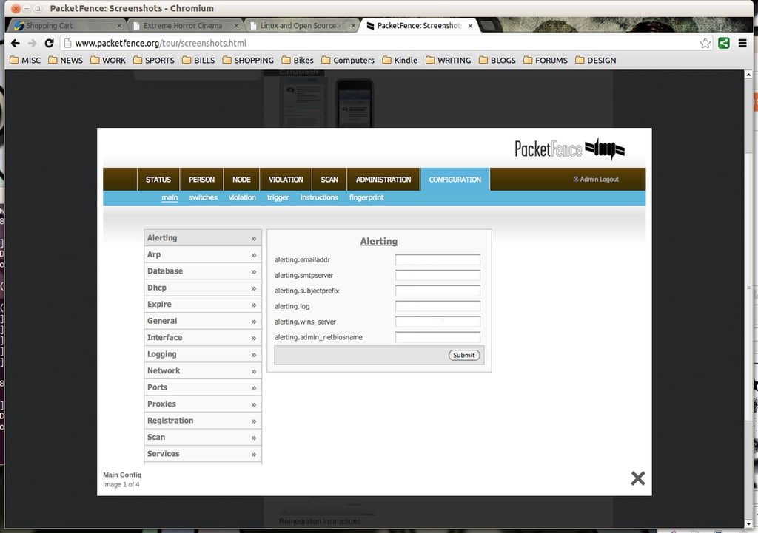Expand the General config section
Viewport: 758px width, 533px height.
(203, 321)
